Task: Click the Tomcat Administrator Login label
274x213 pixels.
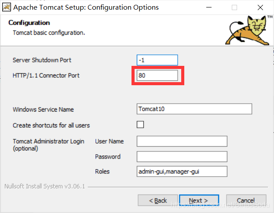Action: point(48,145)
